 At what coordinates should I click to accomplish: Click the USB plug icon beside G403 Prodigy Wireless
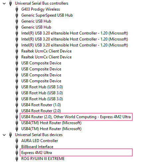pyautogui.click(x=17, y=9)
